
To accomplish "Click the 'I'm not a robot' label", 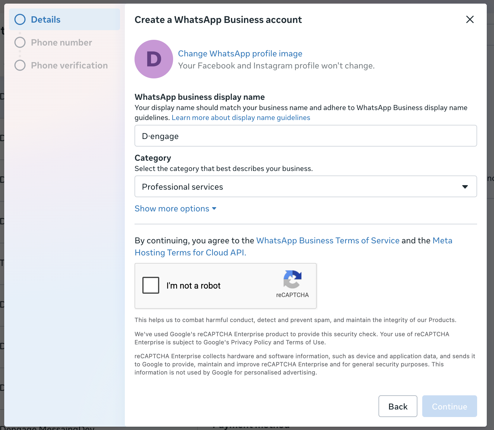I will pos(194,286).
